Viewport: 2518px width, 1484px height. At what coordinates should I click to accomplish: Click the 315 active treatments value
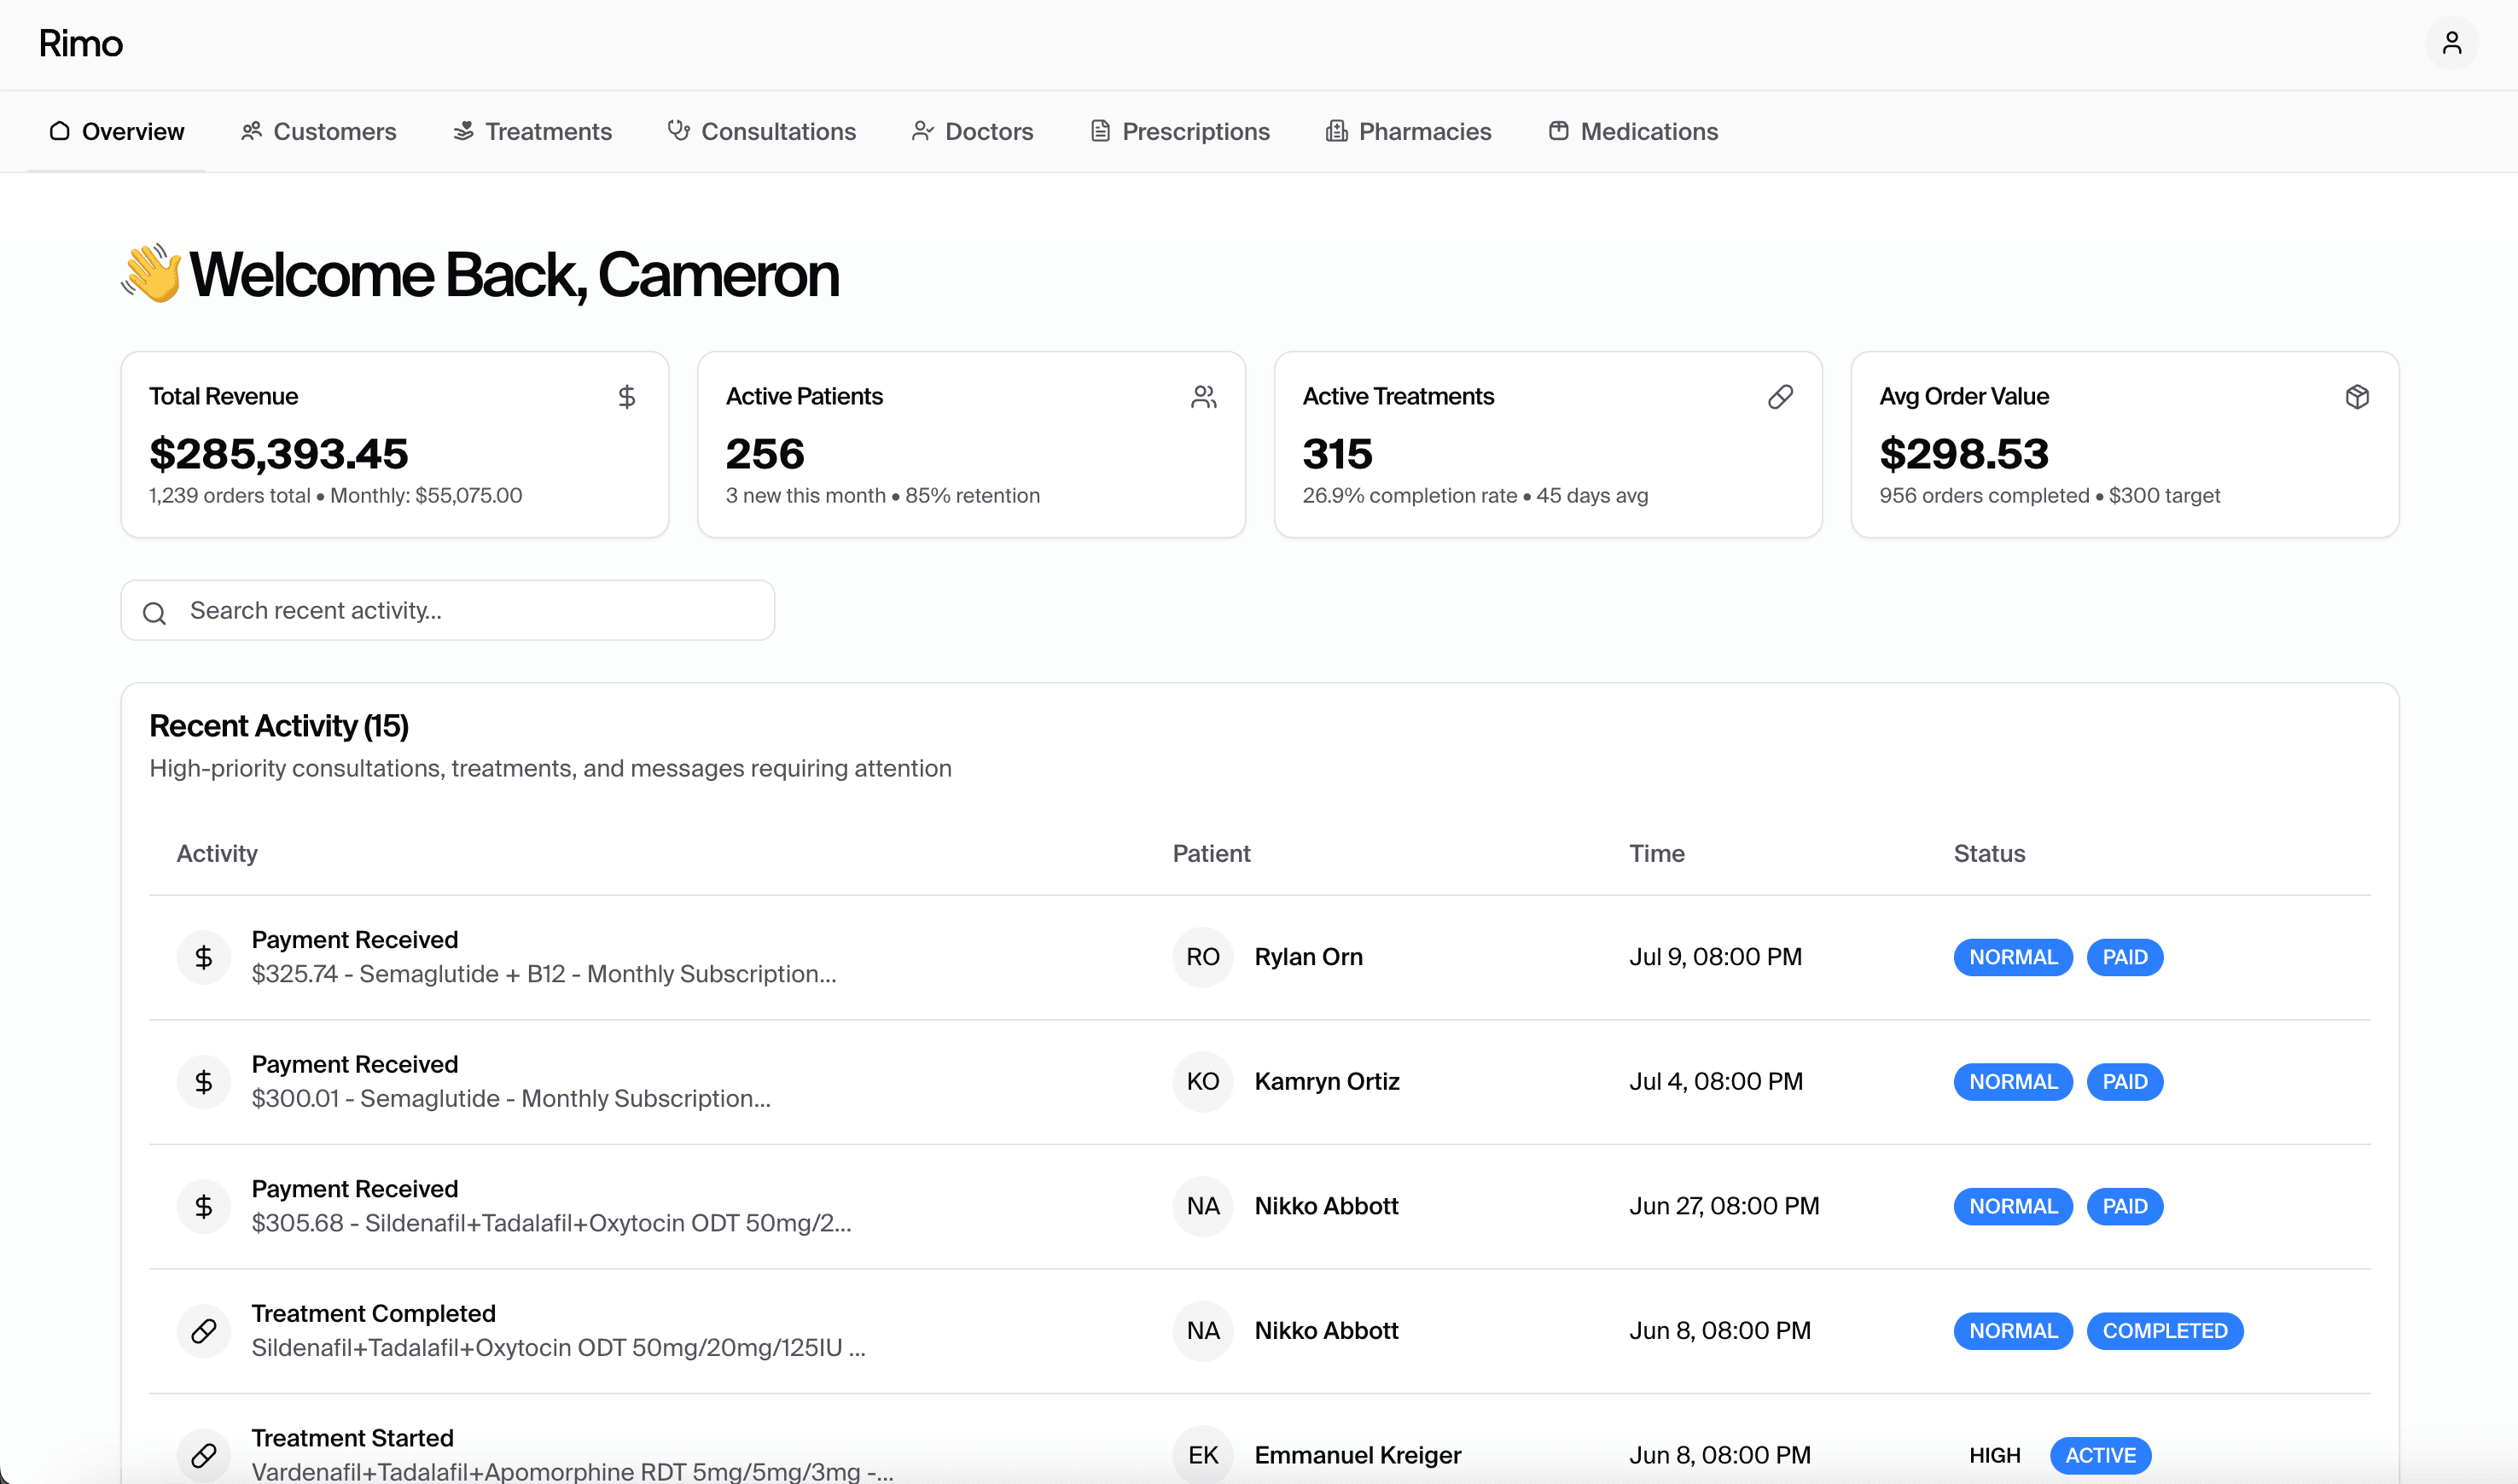[x=1337, y=454]
